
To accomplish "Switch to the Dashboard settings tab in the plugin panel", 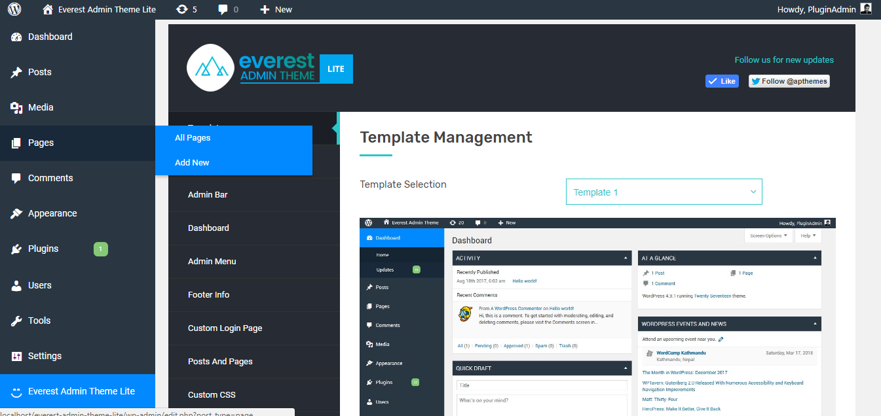I will point(254,228).
